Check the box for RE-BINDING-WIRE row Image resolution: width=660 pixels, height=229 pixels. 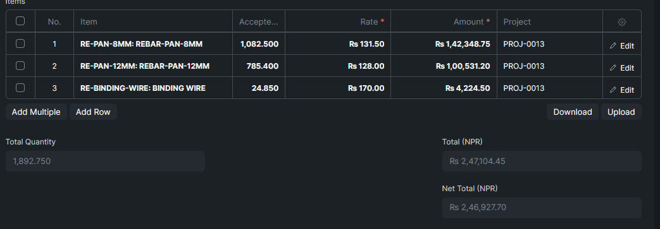(x=20, y=88)
